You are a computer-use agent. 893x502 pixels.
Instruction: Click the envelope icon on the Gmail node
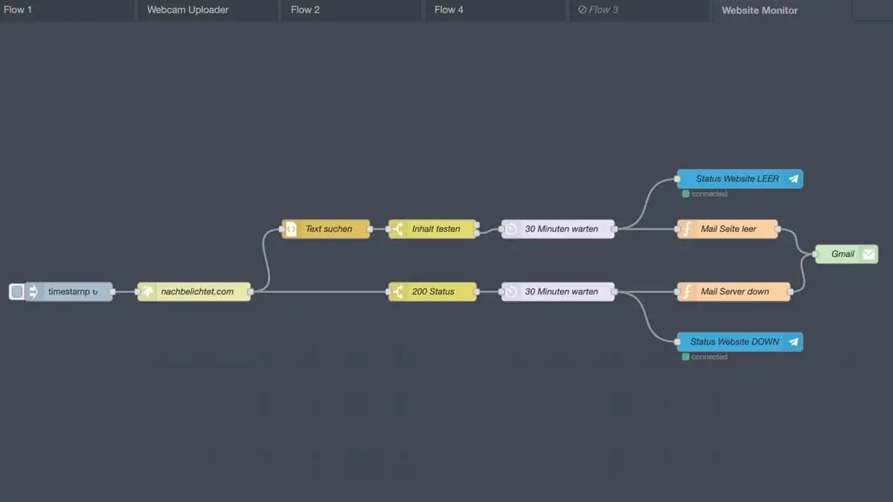(x=868, y=254)
